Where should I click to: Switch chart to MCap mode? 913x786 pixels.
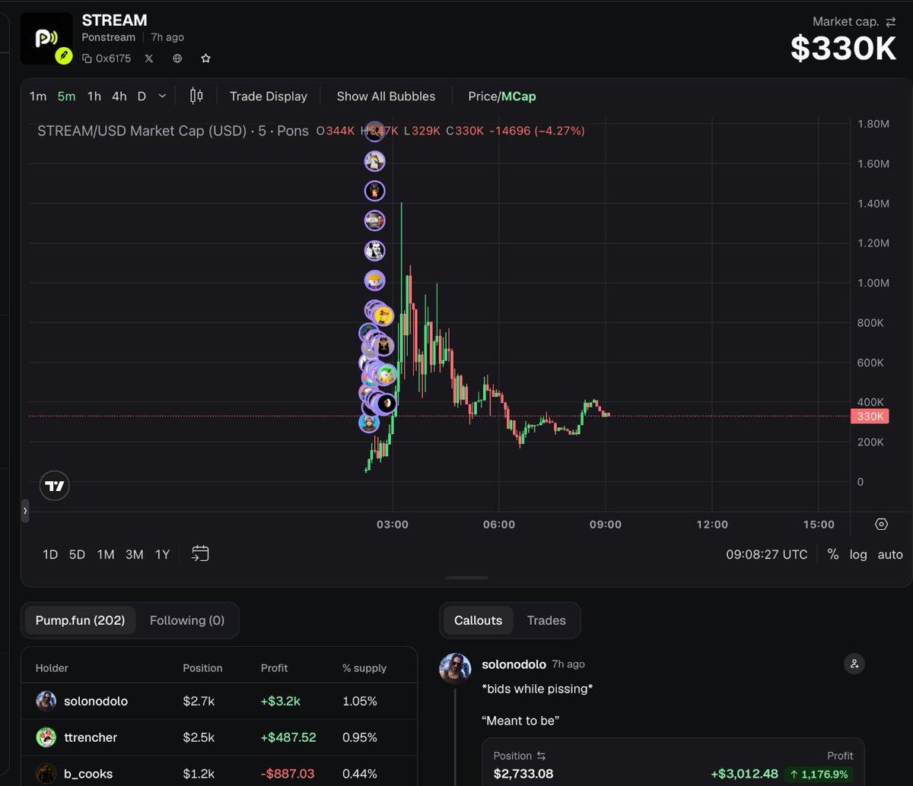coord(519,97)
